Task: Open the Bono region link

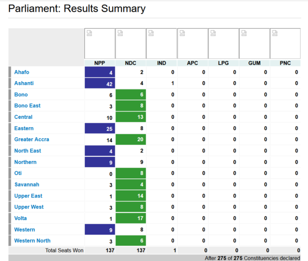Action: click(x=21, y=95)
